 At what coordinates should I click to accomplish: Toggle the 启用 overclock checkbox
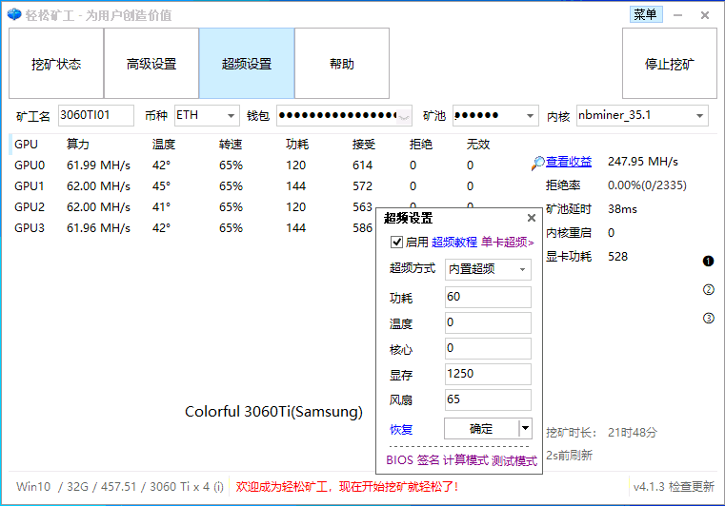point(397,243)
